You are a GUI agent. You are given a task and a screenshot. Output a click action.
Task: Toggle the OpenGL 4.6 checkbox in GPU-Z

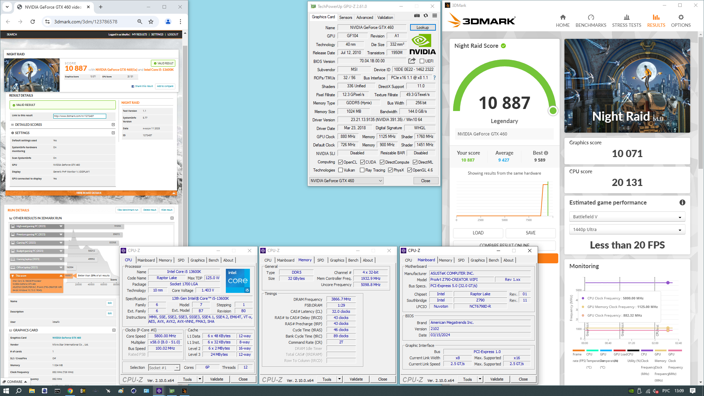(409, 170)
